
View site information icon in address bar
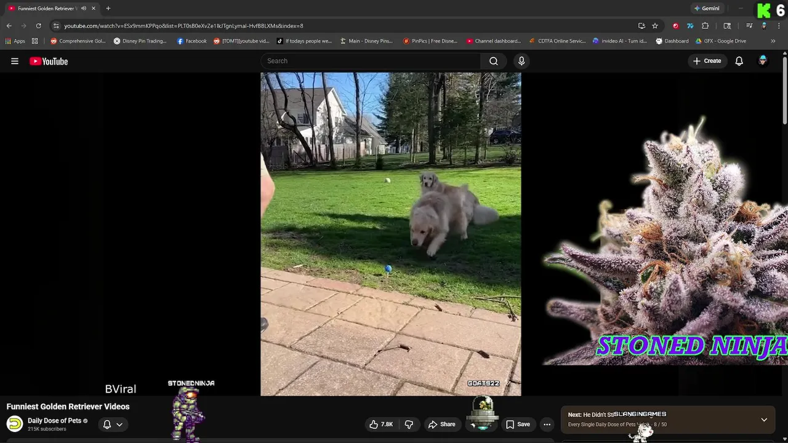(56, 26)
